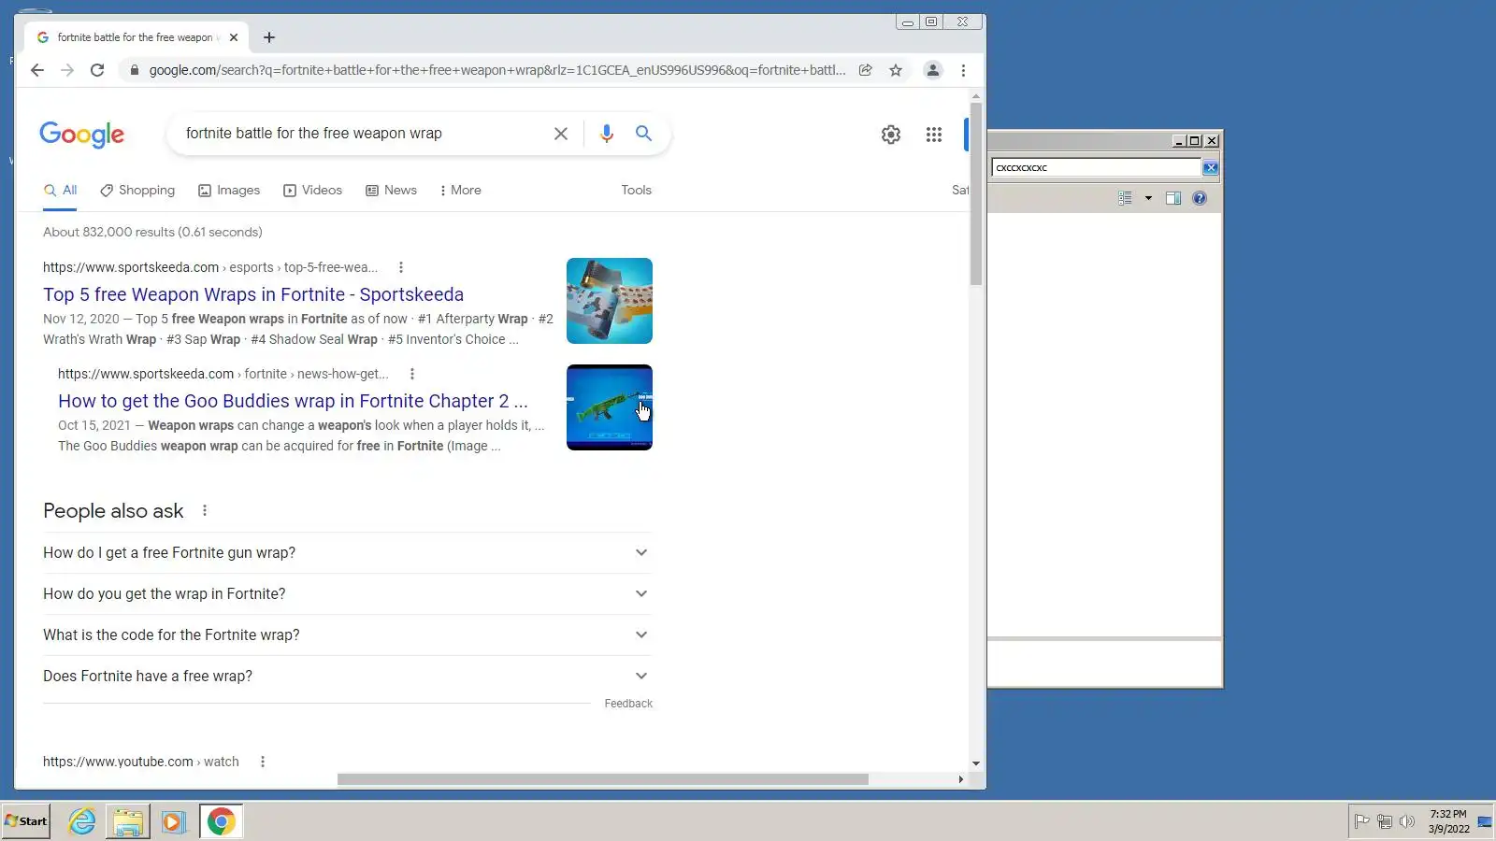
Task: Clear the 'cxccxcxcxc' search in small window
Action: pyautogui.click(x=1211, y=168)
